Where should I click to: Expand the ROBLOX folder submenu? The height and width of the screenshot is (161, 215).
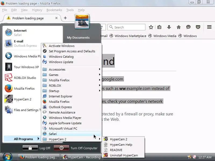pos(71,85)
